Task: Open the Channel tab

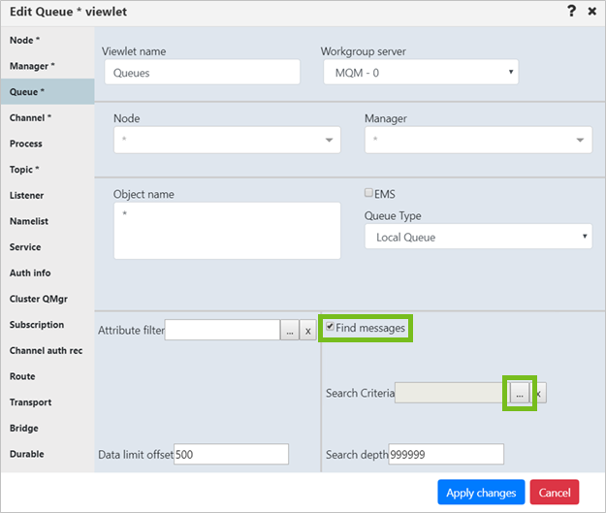Action: [48, 118]
